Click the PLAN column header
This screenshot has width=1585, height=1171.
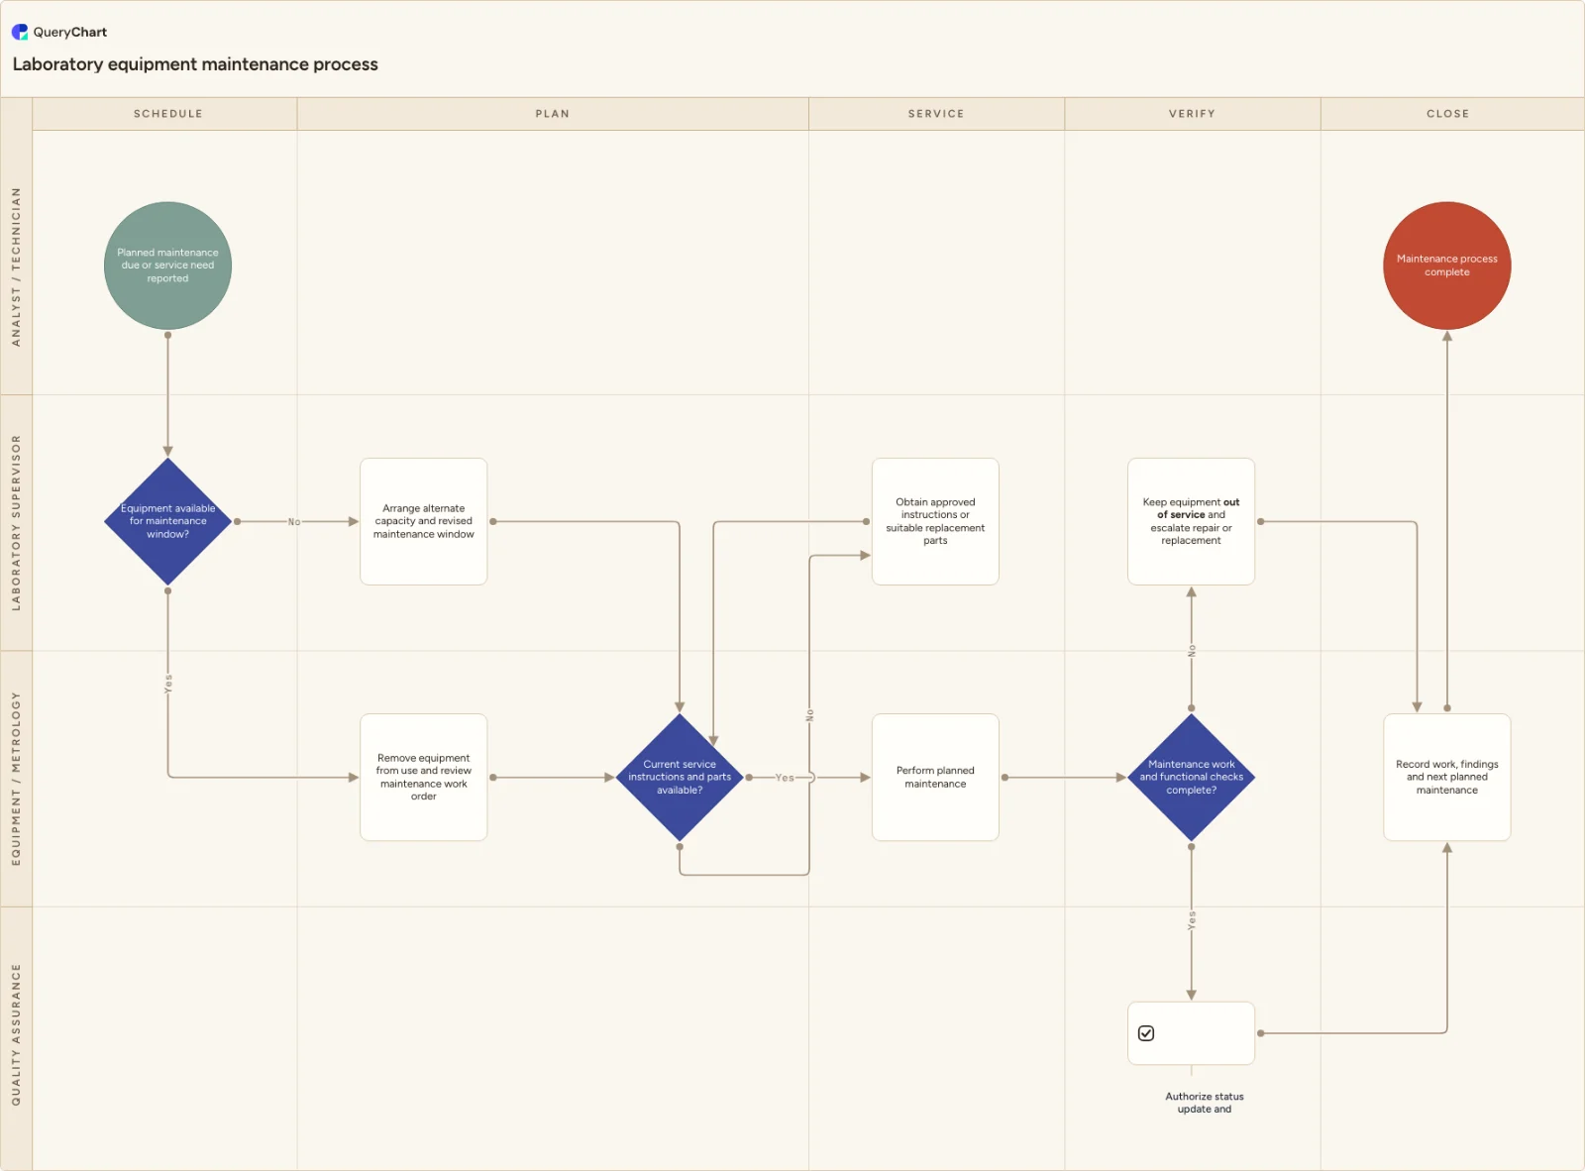(553, 114)
